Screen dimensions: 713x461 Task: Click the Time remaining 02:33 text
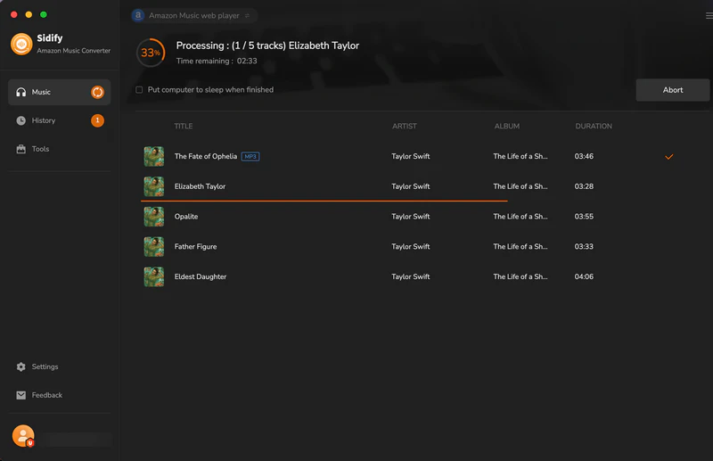click(x=217, y=61)
